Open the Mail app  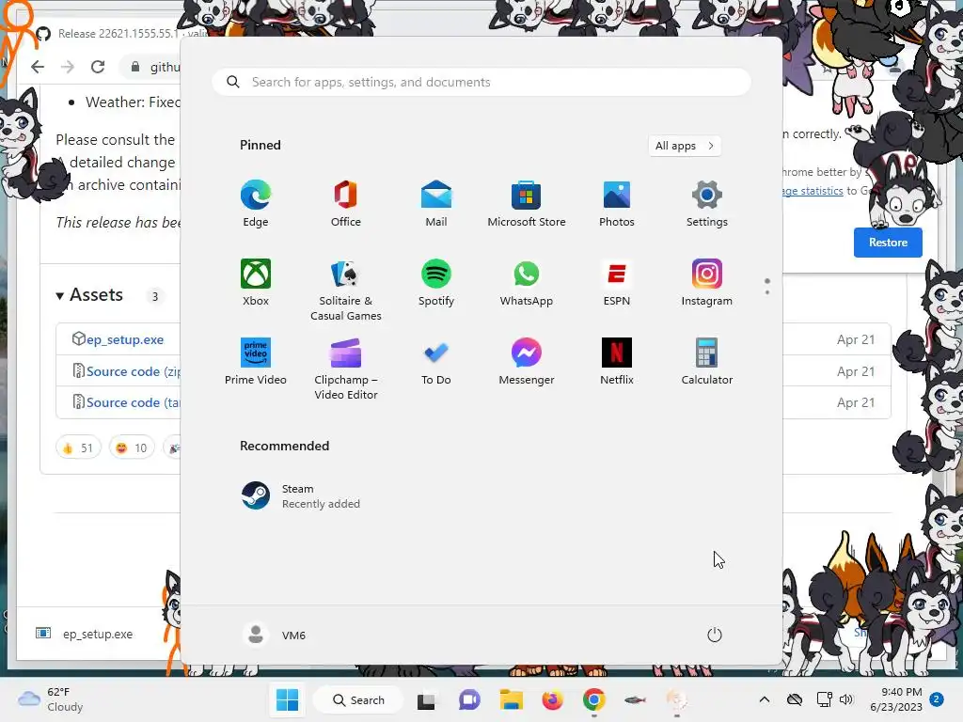click(x=436, y=204)
